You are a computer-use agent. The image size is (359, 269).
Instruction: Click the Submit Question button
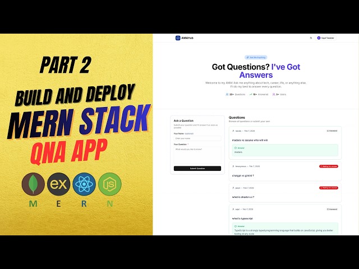[x=197, y=168]
